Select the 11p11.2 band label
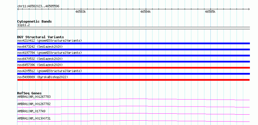 tap(23, 25)
